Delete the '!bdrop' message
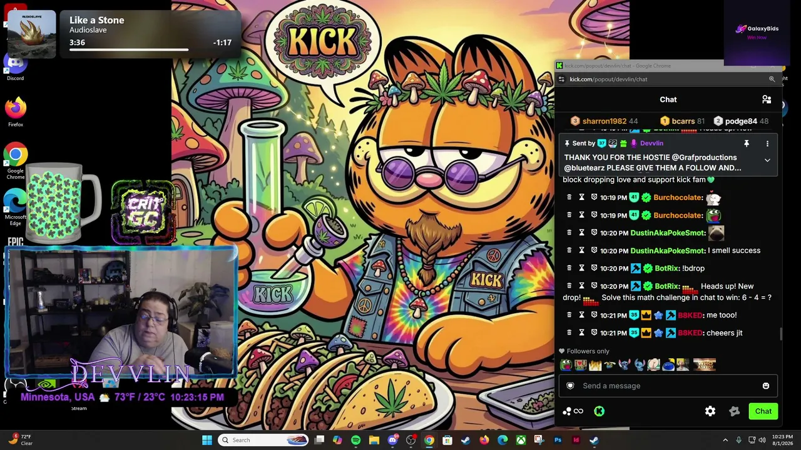The height and width of the screenshot is (450, 801). (x=569, y=268)
